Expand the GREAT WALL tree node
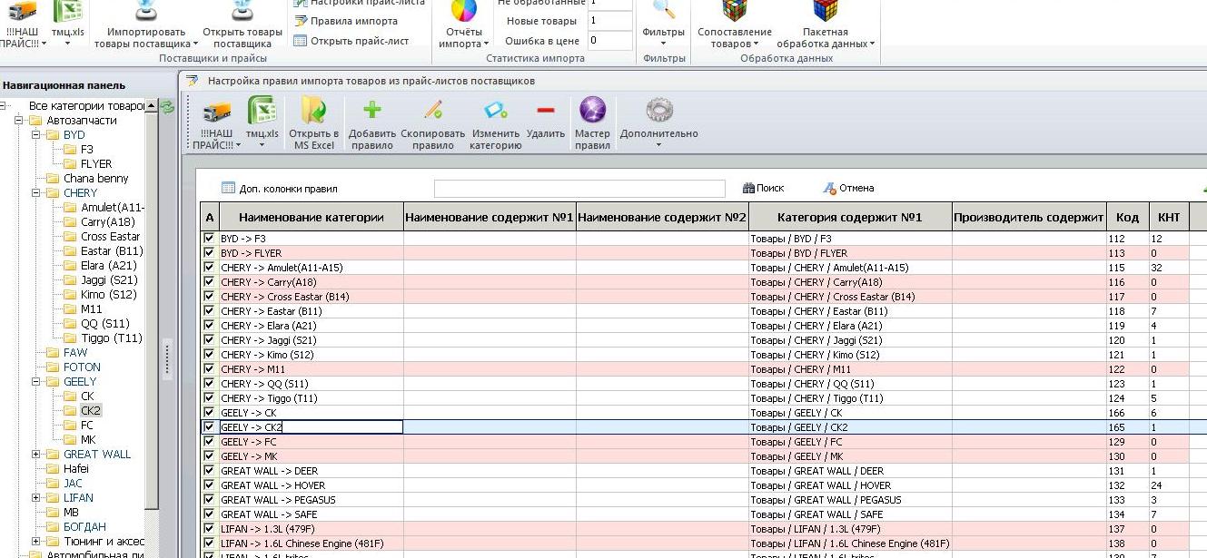 (36, 455)
